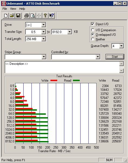Click the Write column header above values
This screenshot has width=128, height=163.
click(103, 81)
